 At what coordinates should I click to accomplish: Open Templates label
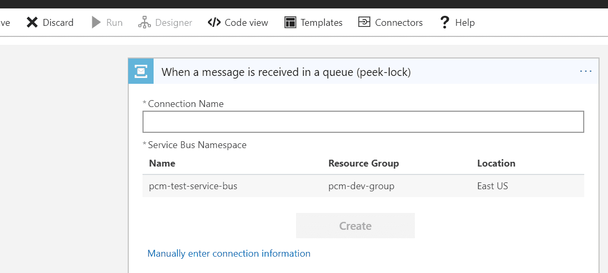point(321,23)
